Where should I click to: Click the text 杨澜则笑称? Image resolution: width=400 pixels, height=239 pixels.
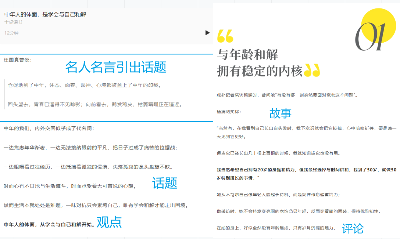[229, 111]
